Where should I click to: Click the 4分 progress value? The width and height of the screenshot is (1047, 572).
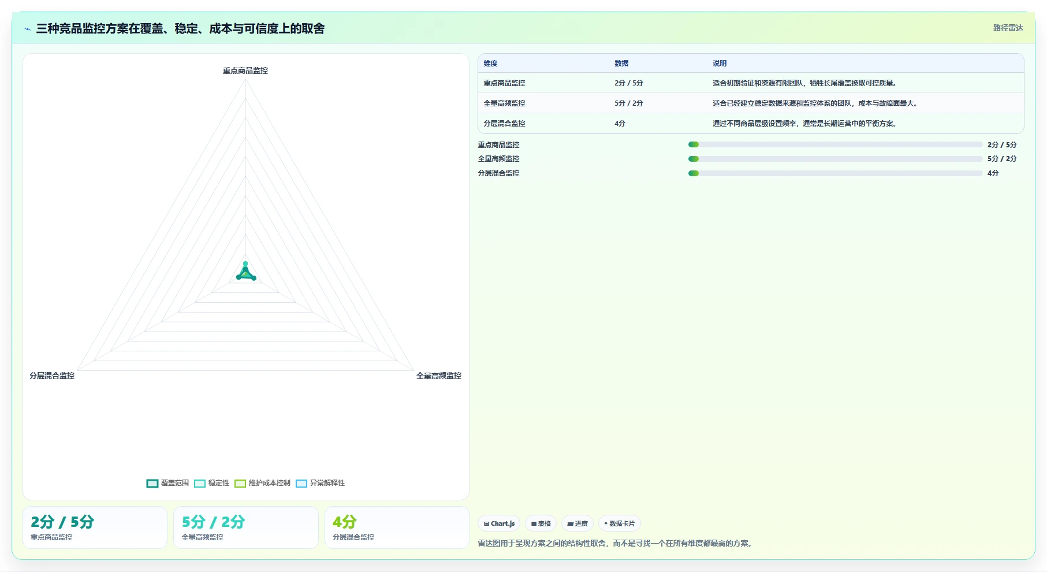click(993, 173)
